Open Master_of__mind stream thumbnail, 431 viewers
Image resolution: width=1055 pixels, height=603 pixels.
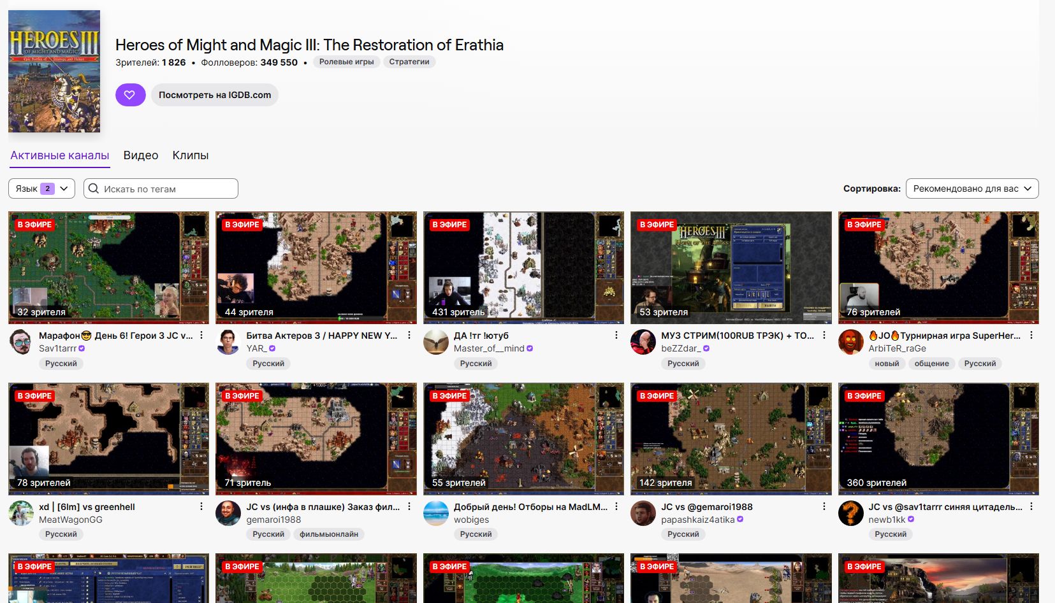(x=523, y=267)
